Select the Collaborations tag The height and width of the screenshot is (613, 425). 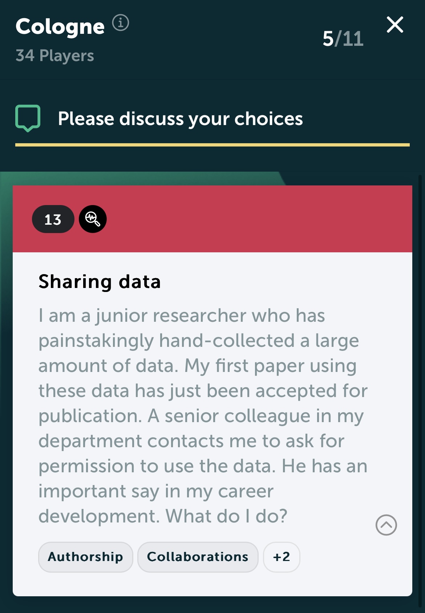point(198,557)
